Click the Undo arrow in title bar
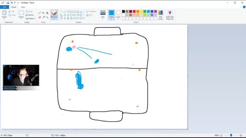The height and width of the screenshot is (138, 246). [12, 3]
